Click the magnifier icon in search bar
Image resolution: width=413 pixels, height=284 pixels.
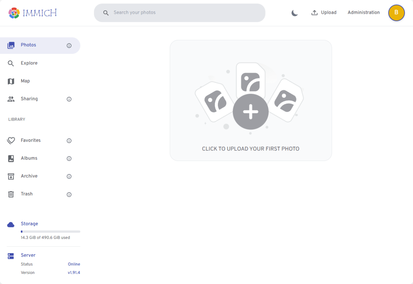(x=106, y=13)
